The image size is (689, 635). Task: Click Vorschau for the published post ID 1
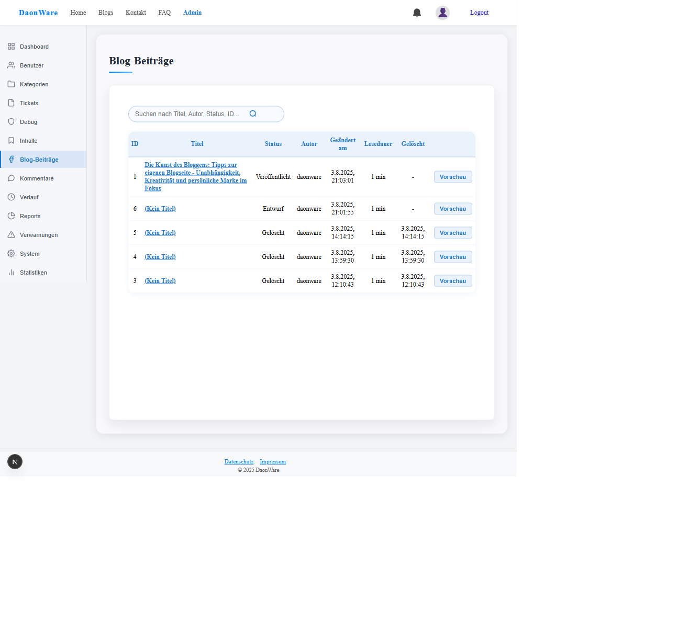[x=453, y=177]
